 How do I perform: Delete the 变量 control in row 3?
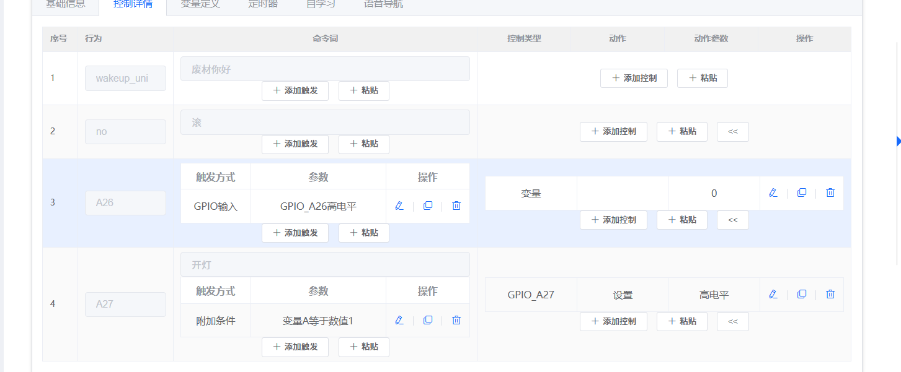pos(830,192)
